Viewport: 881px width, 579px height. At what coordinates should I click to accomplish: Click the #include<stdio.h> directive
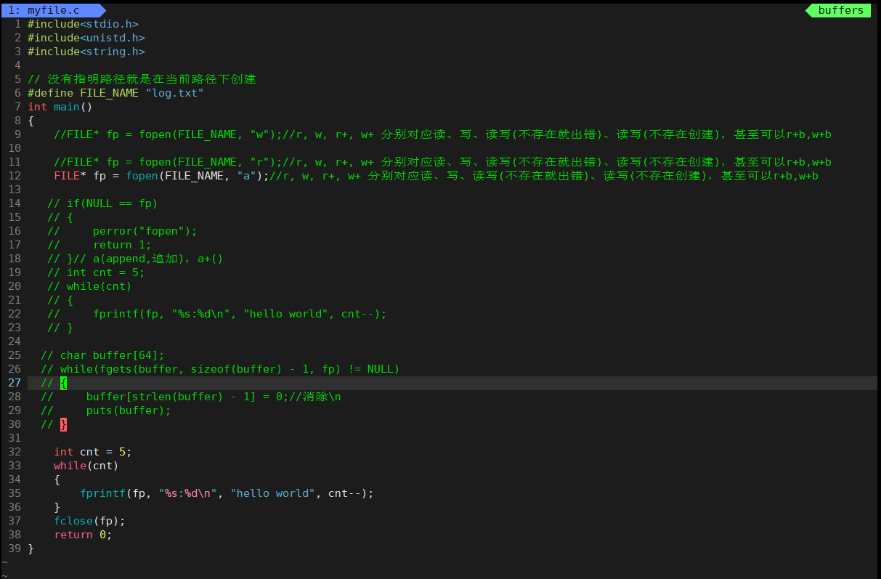pos(82,23)
